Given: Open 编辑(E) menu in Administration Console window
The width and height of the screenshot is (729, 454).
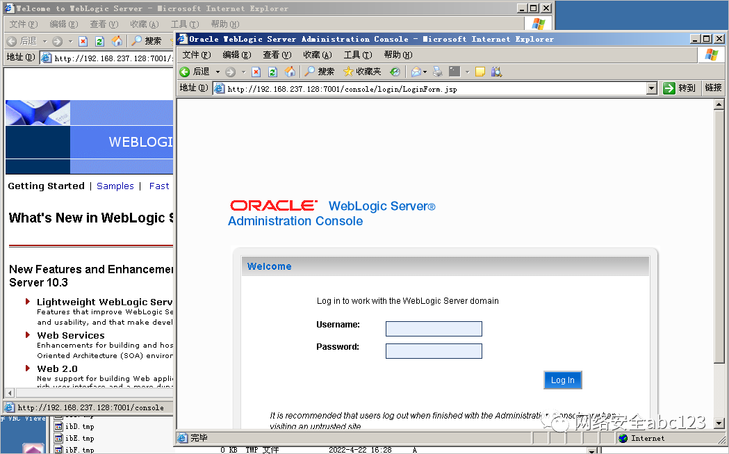Looking at the screenshot, I should pos(237,55).
